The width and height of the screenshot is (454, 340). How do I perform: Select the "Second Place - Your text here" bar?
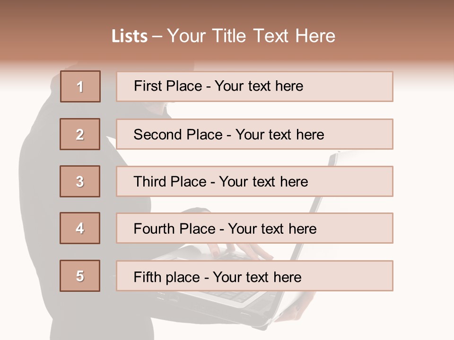coord(254,134)
